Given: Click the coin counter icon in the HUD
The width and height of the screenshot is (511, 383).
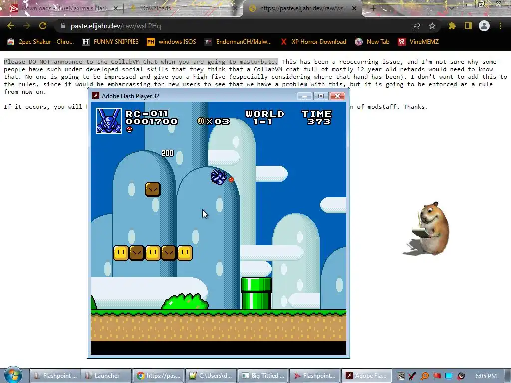Looking at the screenshot, I should pyautogui.click(x=201, y=121).
